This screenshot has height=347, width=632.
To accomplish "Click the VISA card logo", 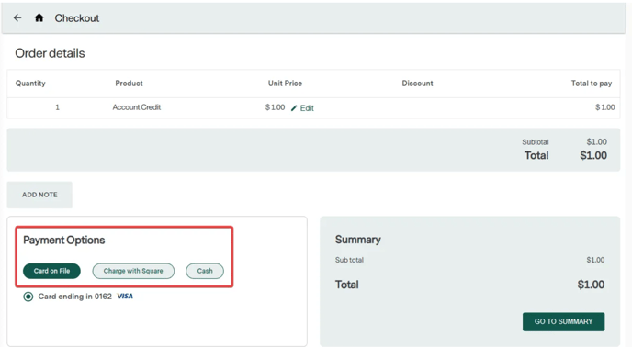I will pos(125,297).
